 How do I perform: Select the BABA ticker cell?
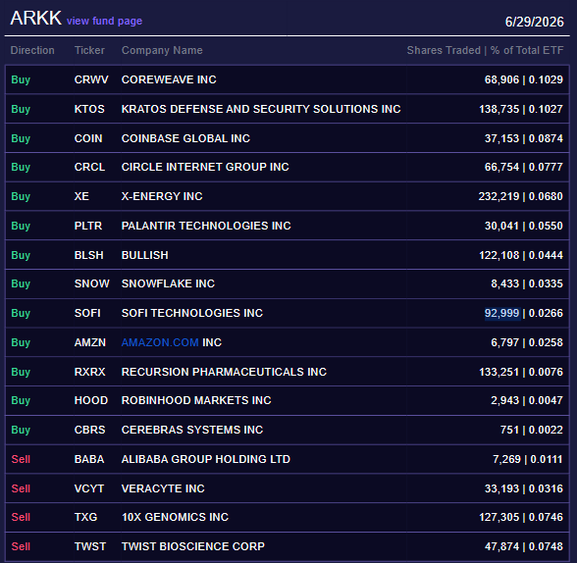click(x=89, y=459)
